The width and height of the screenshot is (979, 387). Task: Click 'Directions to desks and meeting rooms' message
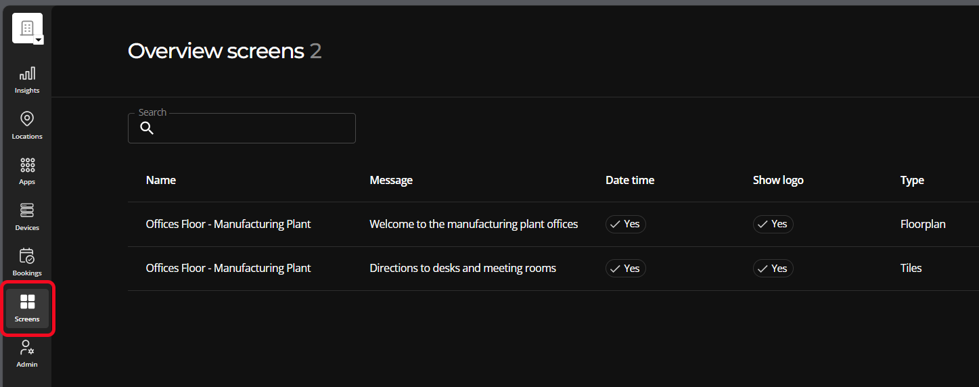click(463, 268)
